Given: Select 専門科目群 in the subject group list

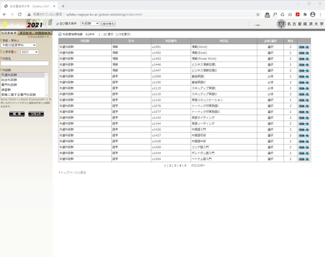Looking at the screenshot, I should point(23,85).
